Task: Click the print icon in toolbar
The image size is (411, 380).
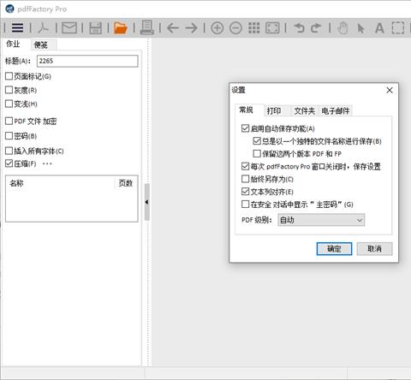Action: (x=146, y=27)
